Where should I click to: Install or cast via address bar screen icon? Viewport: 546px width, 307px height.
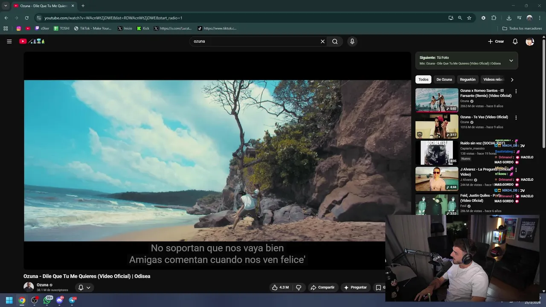[451, 18]
